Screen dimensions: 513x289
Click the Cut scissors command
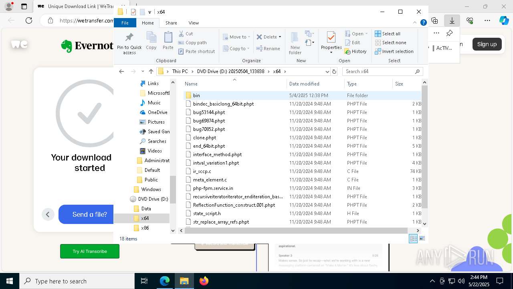(186, 34)
